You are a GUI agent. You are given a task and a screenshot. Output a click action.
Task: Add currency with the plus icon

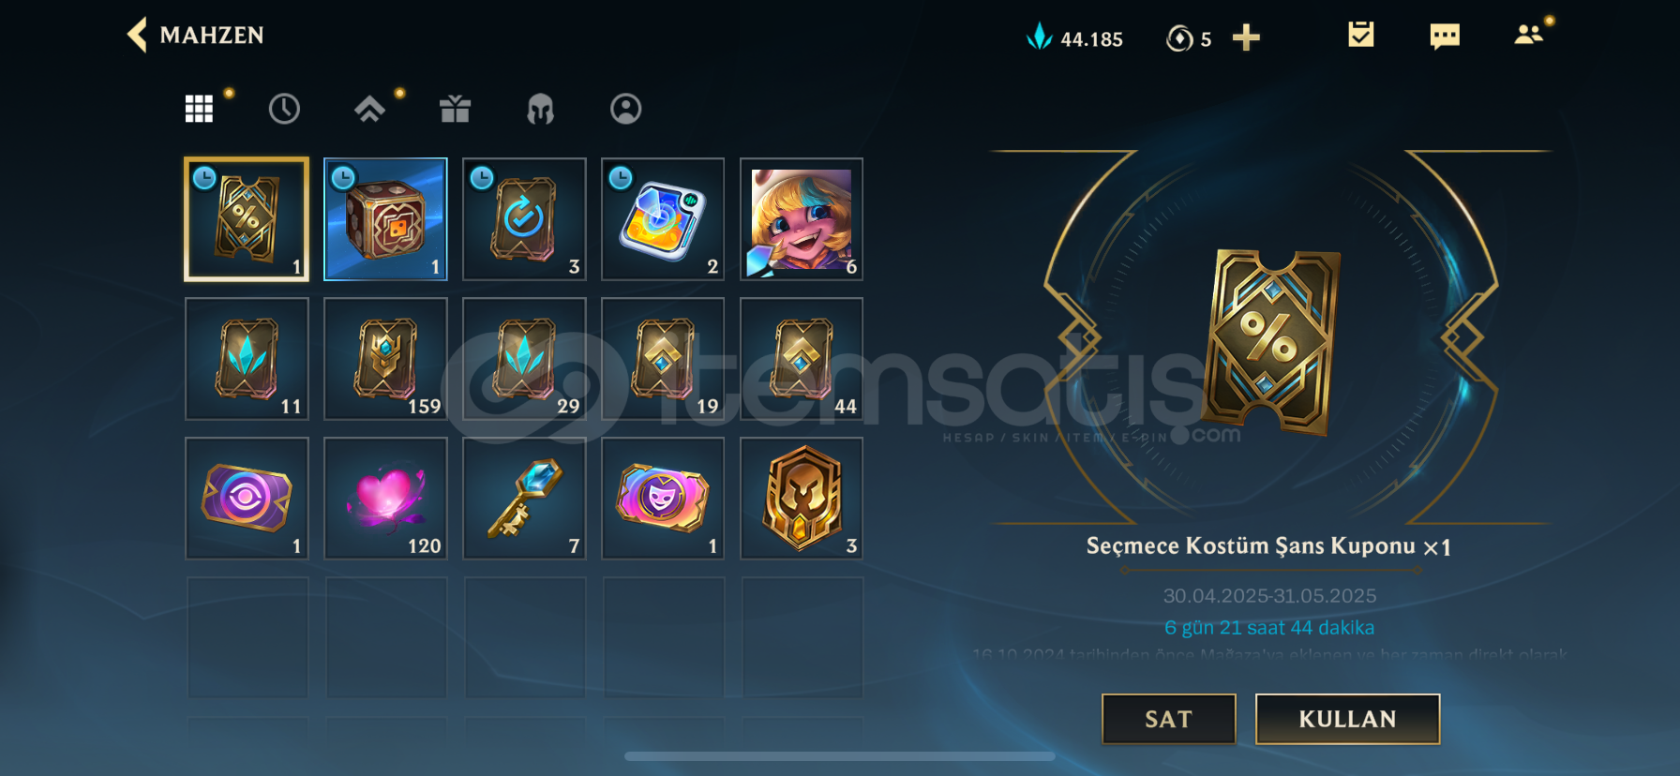click(x=1246, y=37)
